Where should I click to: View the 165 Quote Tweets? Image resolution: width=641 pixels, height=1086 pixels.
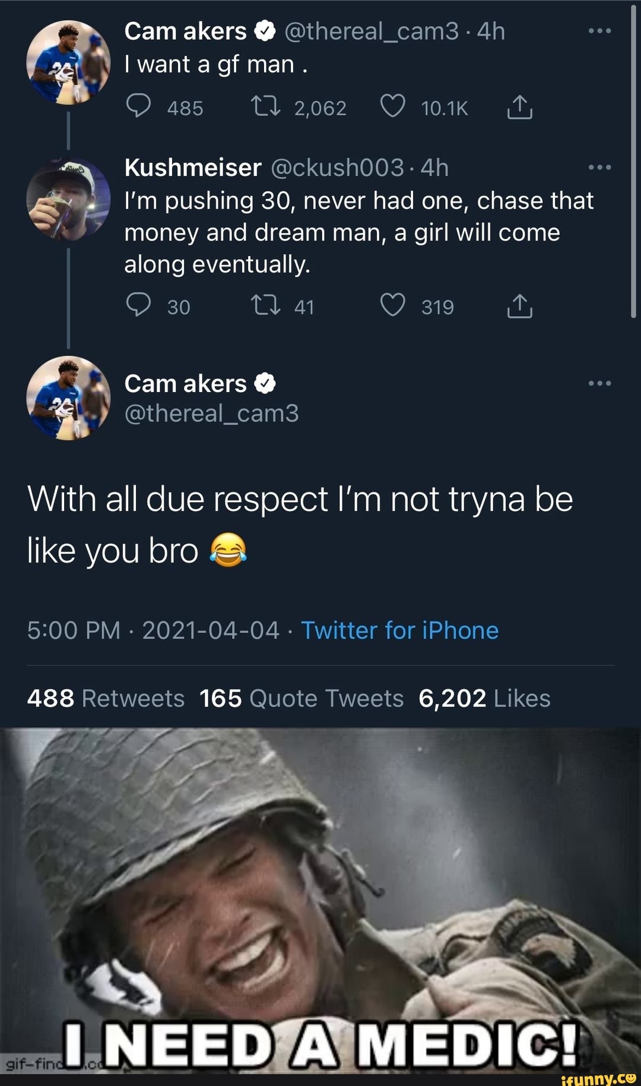click(x=301, y=698)
